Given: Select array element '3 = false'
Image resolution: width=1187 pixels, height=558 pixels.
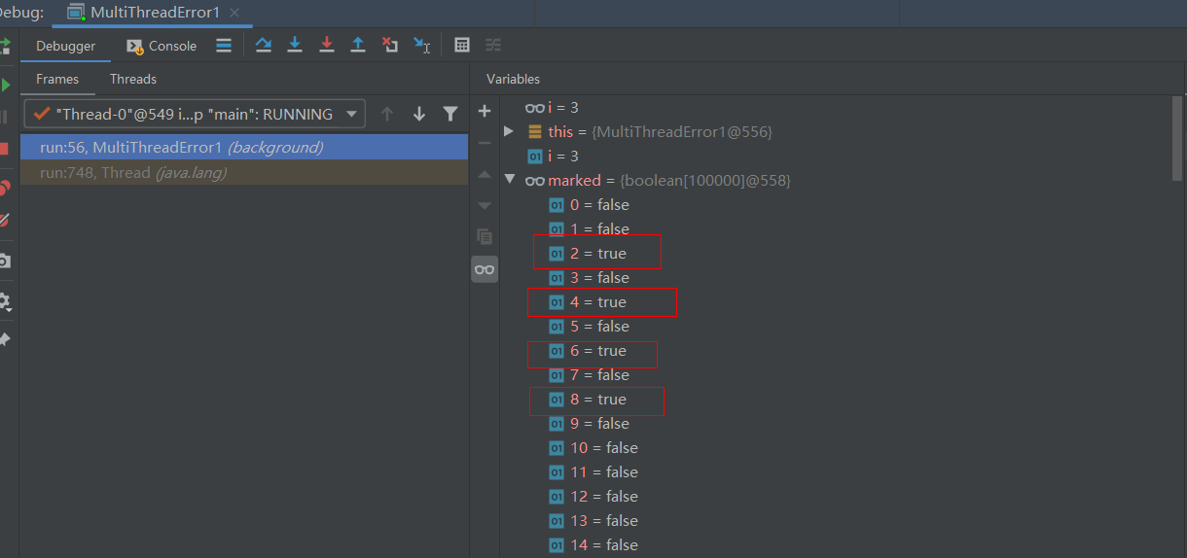Looking at the screenshot, I should pyautogui.click(x=589, y=277).
